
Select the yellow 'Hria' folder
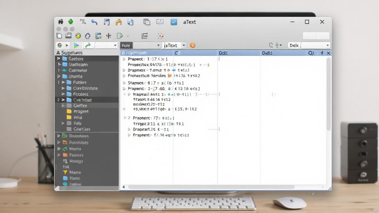click(74, 117)
